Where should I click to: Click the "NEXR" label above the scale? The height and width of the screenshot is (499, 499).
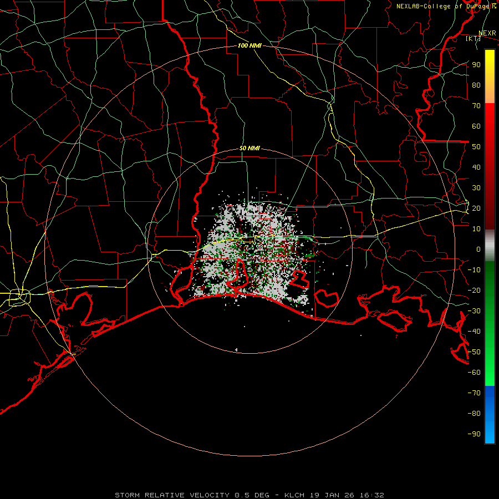(487, 33)
